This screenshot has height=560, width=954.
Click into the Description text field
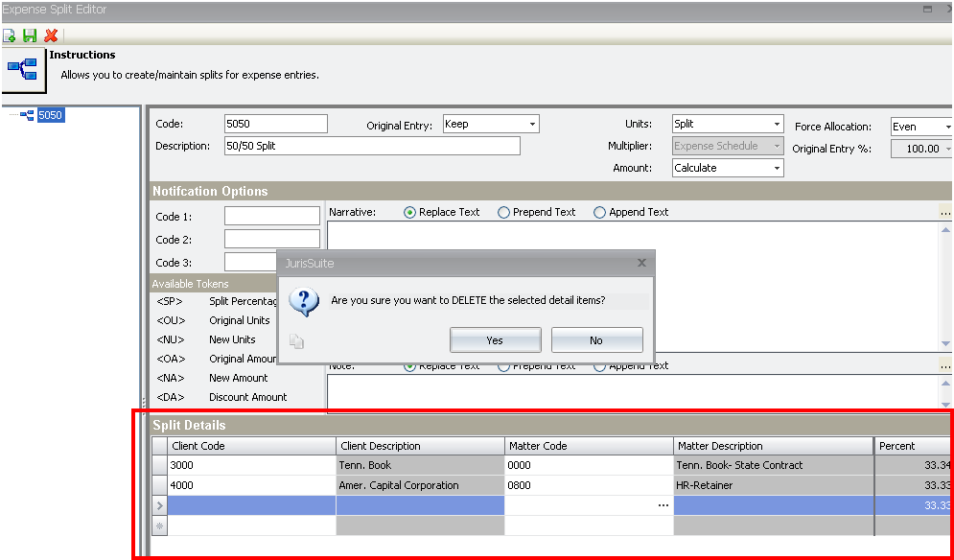(372, 146)
